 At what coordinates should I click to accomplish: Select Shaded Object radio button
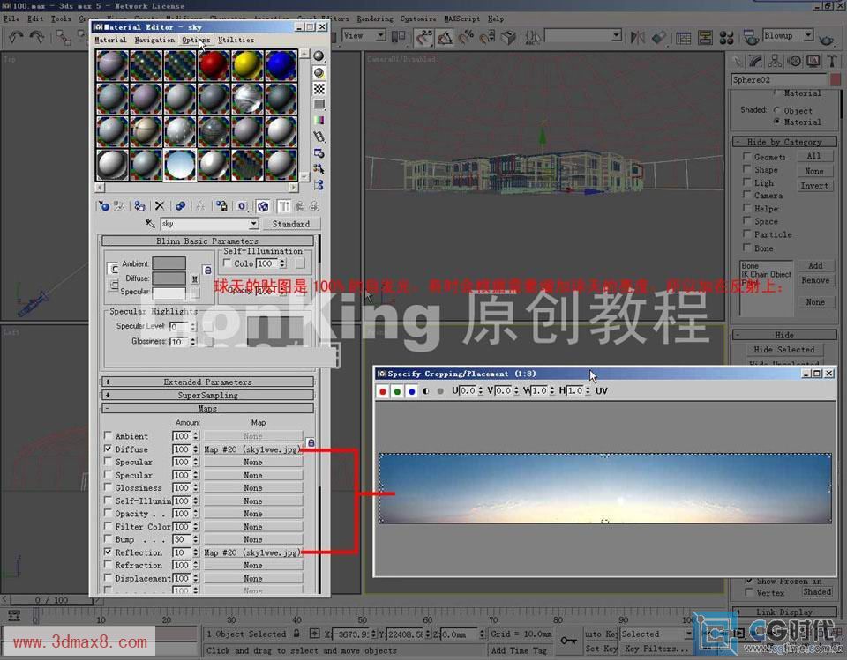click(x=776, y=110)
